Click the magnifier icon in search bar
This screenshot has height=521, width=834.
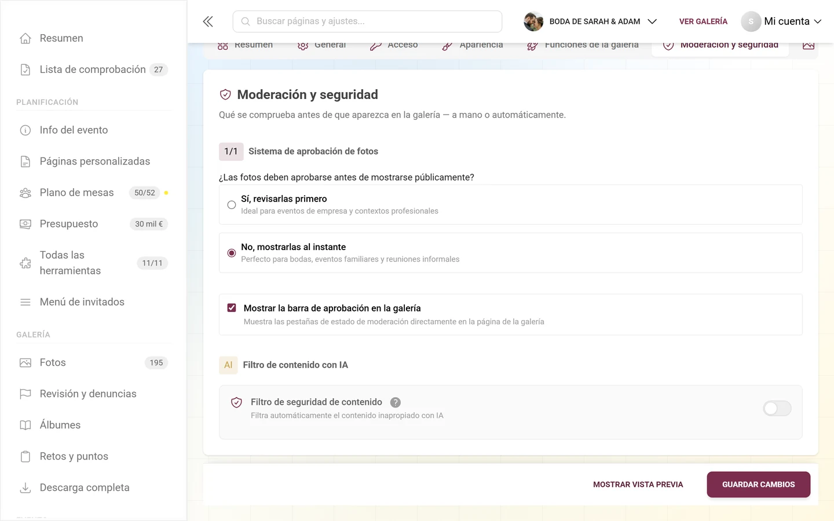pos(246,21)
